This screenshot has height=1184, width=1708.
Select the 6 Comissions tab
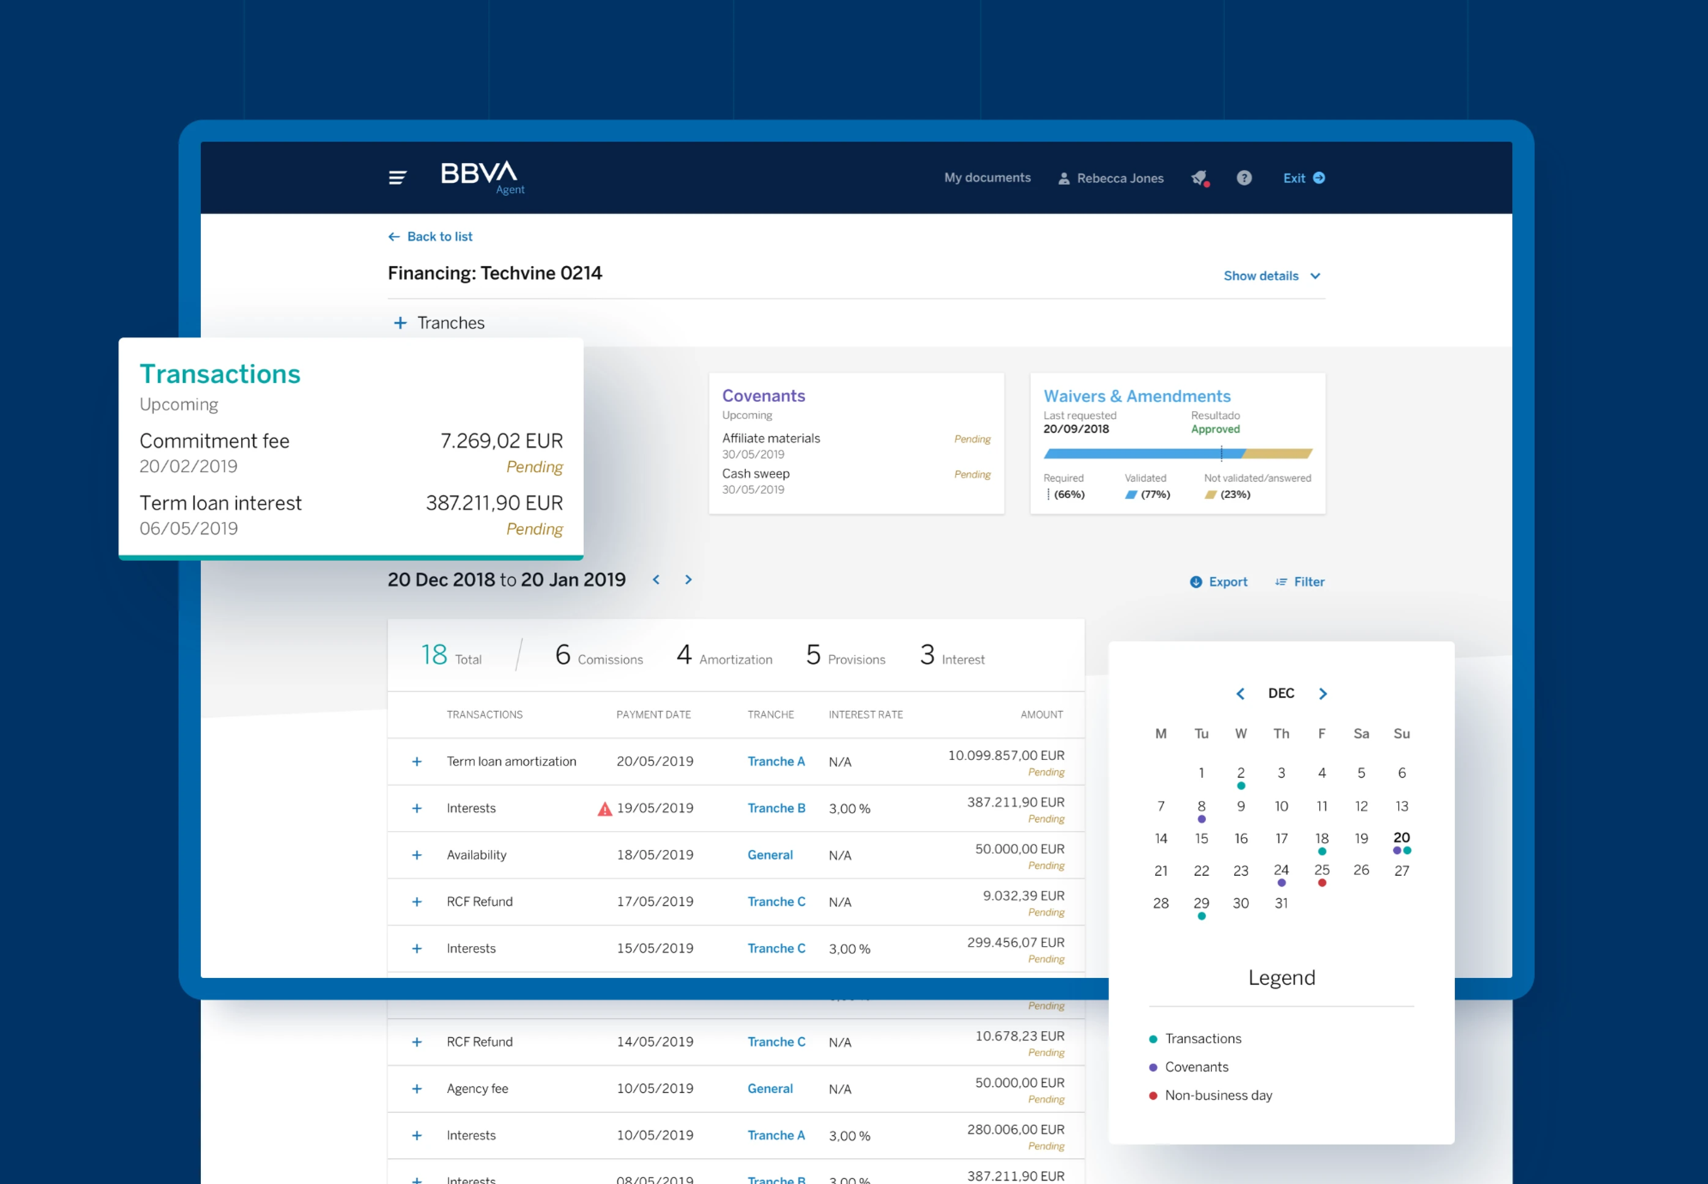click(599, 655)
